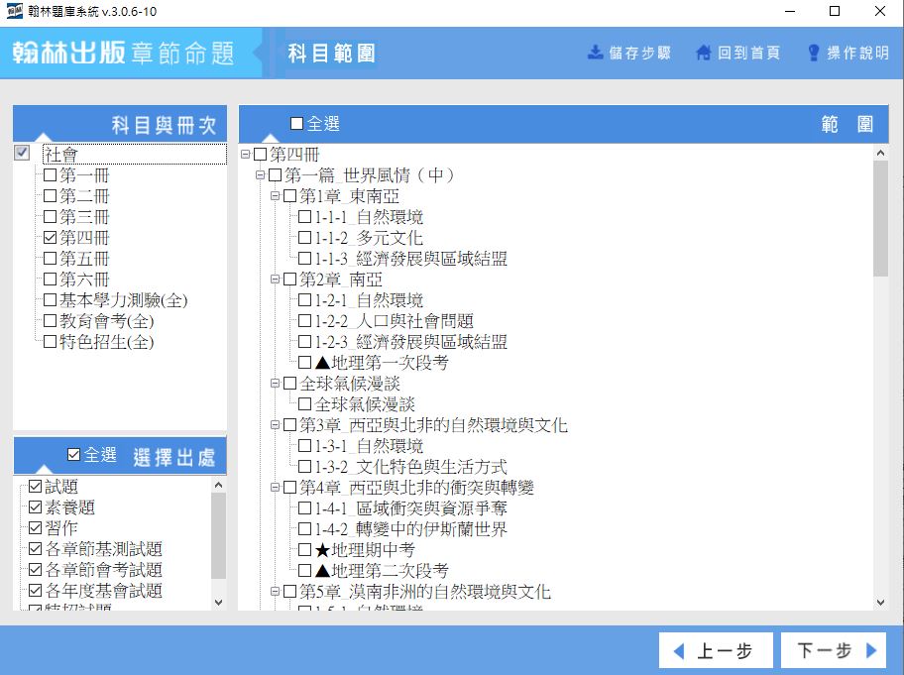Click the 儲存步驟 save icon
Image resolution: width=904 pixels, height=675 pixels.
[595, 53]
